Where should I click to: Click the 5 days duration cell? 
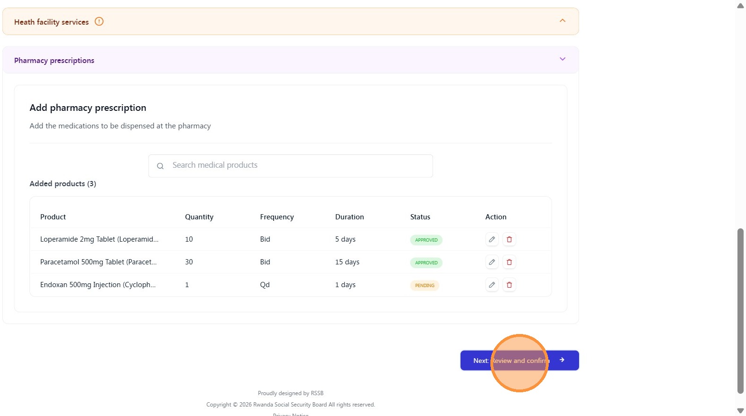click(345, 239)
